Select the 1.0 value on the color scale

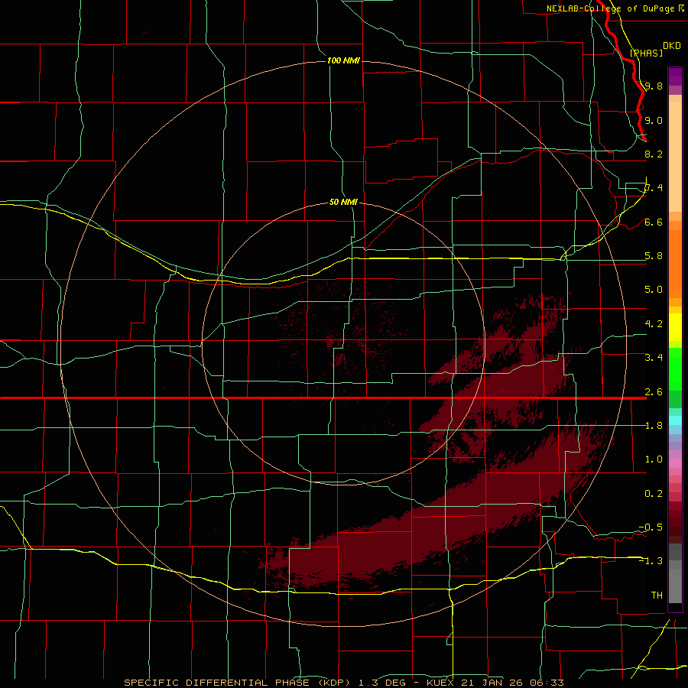(654, 459)
